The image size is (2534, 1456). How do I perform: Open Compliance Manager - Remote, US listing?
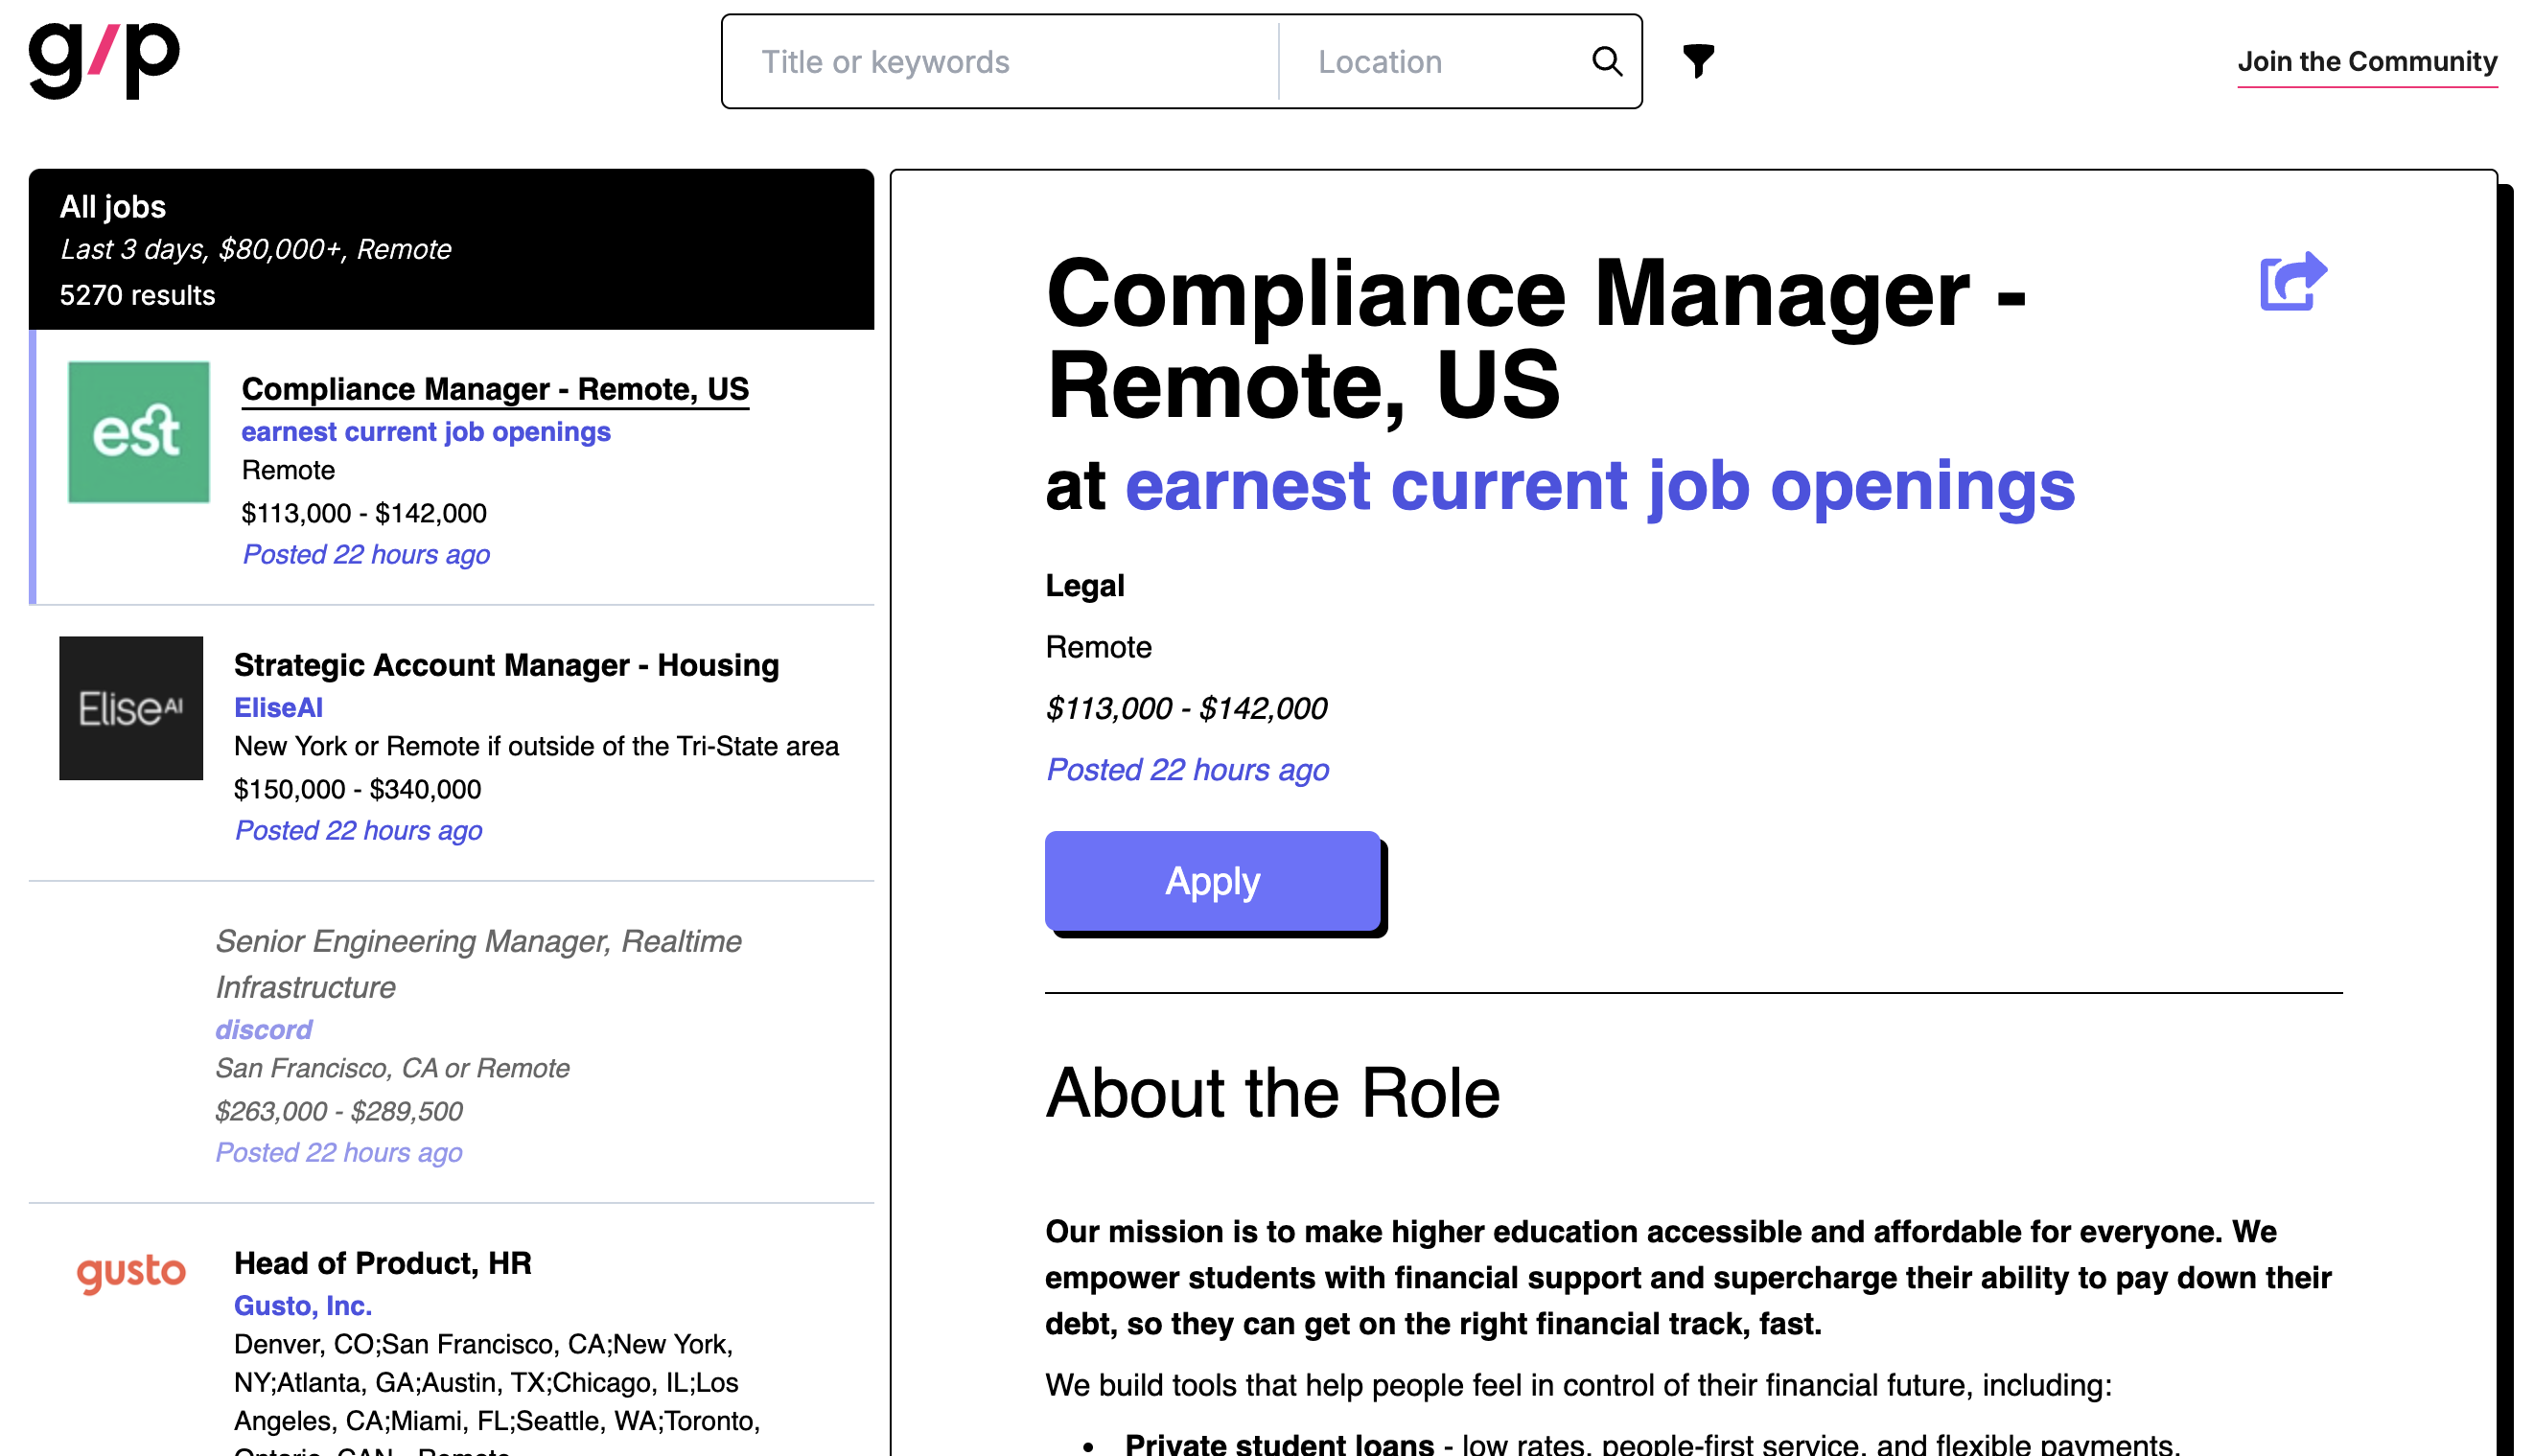tap(495, 389)
